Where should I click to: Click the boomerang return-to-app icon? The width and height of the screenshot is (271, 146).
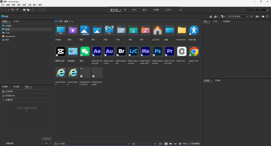point(18,10)
